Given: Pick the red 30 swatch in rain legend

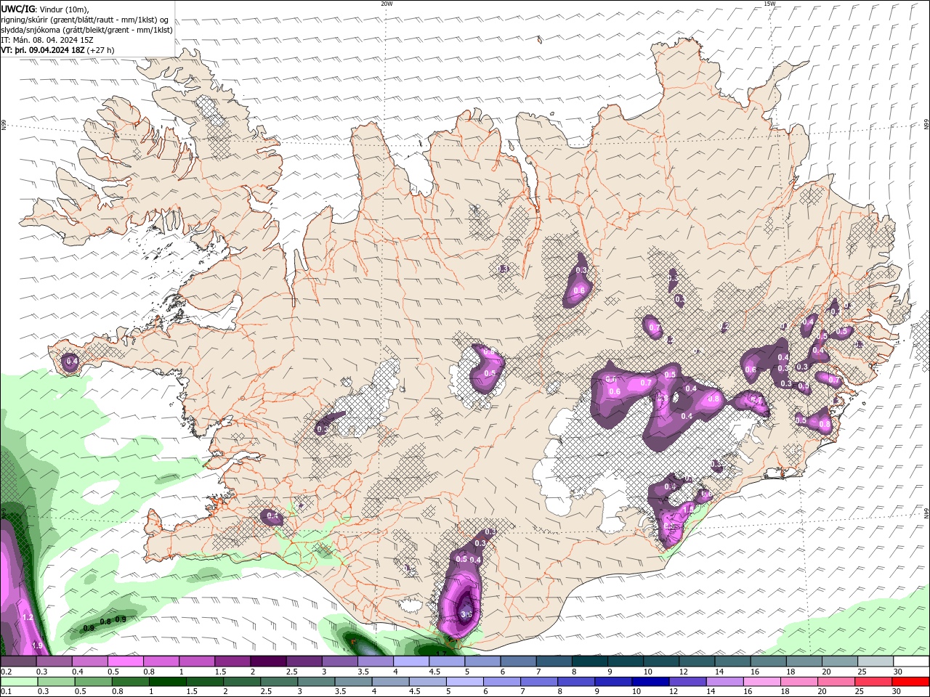Looking at the screenshot, I should (x=910, y=682).
